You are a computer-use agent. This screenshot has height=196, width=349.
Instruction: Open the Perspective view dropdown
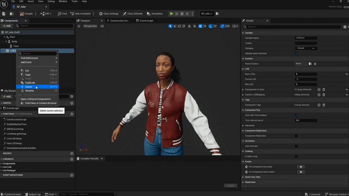click(90, 26)
